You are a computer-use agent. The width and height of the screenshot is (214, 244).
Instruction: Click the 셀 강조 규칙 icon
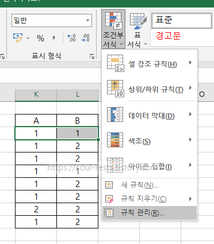coord(116,63)
